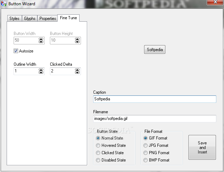Increase Button Height with up arrow
The image size is (224, 172).
tap(77, 39)
